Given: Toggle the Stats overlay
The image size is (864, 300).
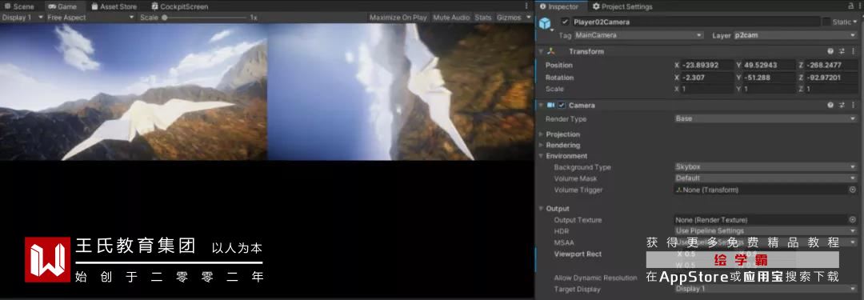Looking at the screenshot, I should click(x=482, y=18).
